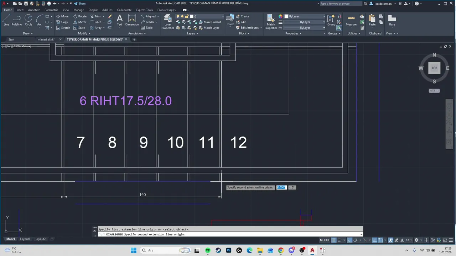Image resolution: width=456 pixels, height=256 pixels.
Task: Toggle annotation visibility in status bar
Action: 391,240
